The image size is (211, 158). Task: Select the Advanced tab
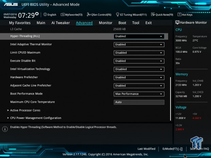click(x=84, y=23)
